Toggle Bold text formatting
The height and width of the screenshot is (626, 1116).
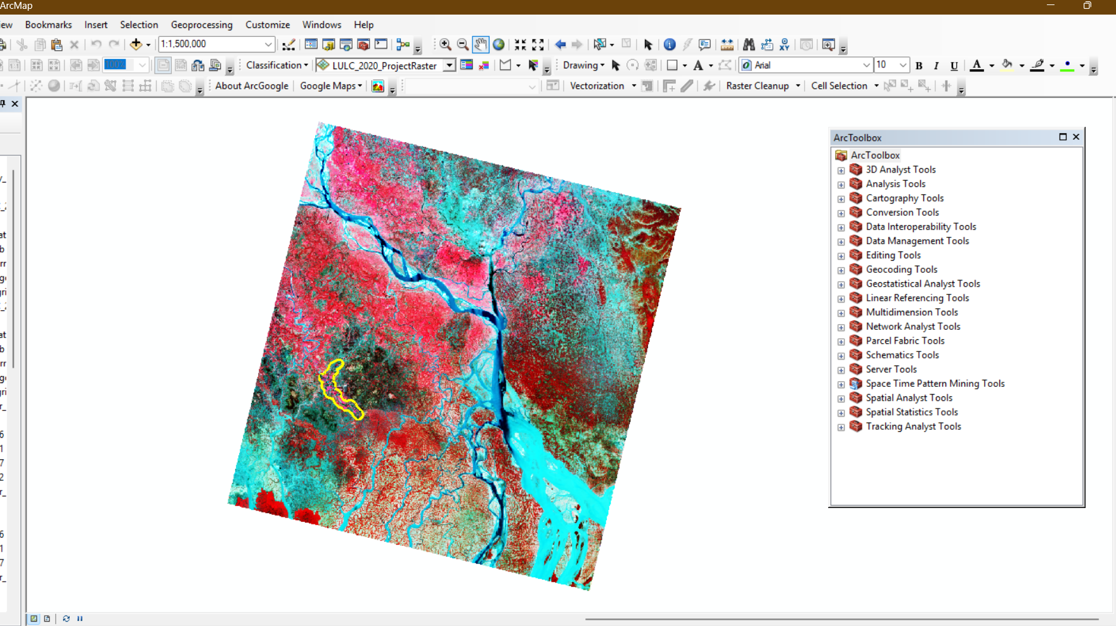pos(919,65)
